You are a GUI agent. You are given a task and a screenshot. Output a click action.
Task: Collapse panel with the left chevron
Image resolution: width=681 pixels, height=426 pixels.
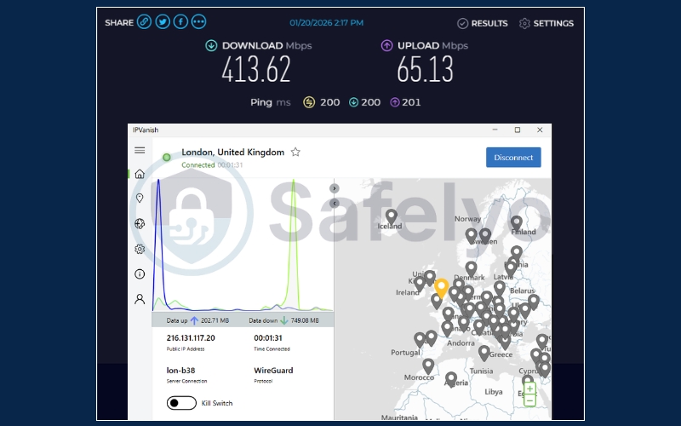[x=334, y=204]
